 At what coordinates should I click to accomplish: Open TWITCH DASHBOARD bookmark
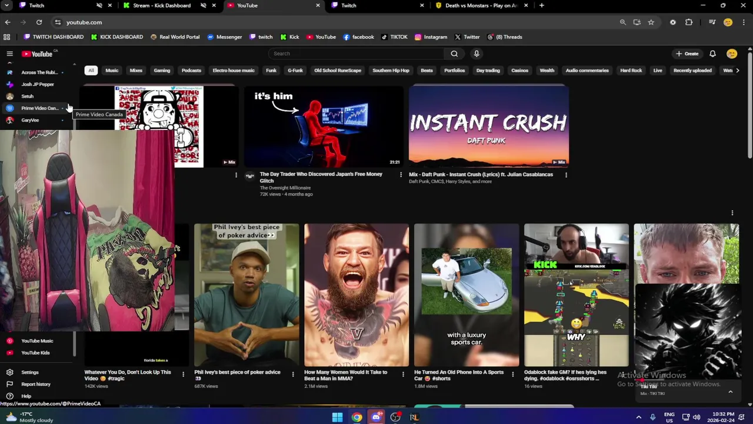pyautogui.click(x=54, y=37)
